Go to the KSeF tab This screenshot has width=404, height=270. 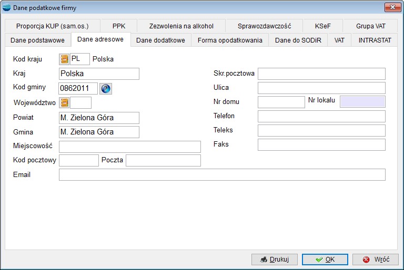tap(323, 26)
